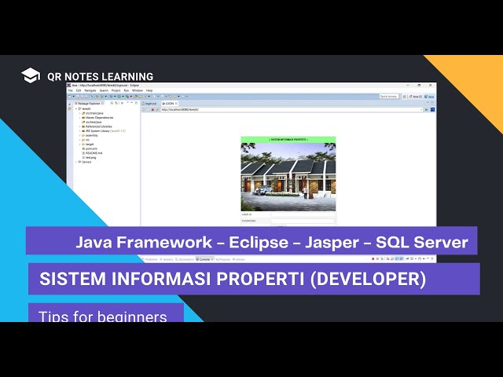Maximize the Package Explorer view
This screenshot has height=377, width=503.
[136, 103]
